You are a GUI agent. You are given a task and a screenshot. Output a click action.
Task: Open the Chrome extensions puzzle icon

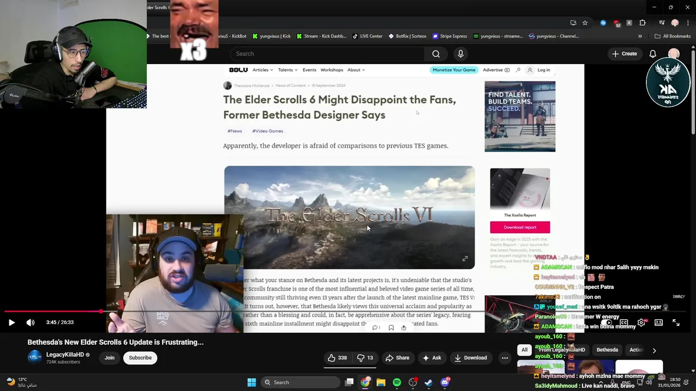click(x=643, y=23)
